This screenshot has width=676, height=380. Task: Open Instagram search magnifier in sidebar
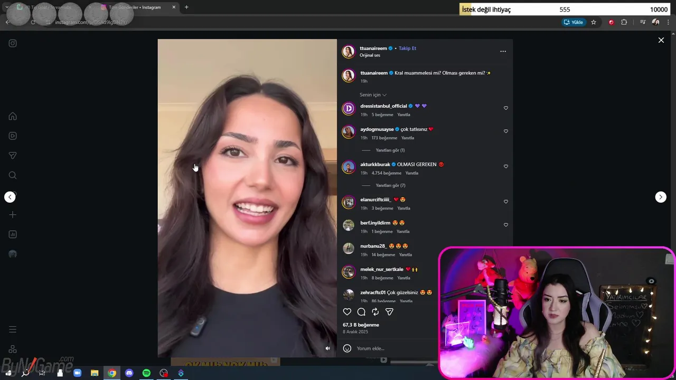(x=13, y=175)
